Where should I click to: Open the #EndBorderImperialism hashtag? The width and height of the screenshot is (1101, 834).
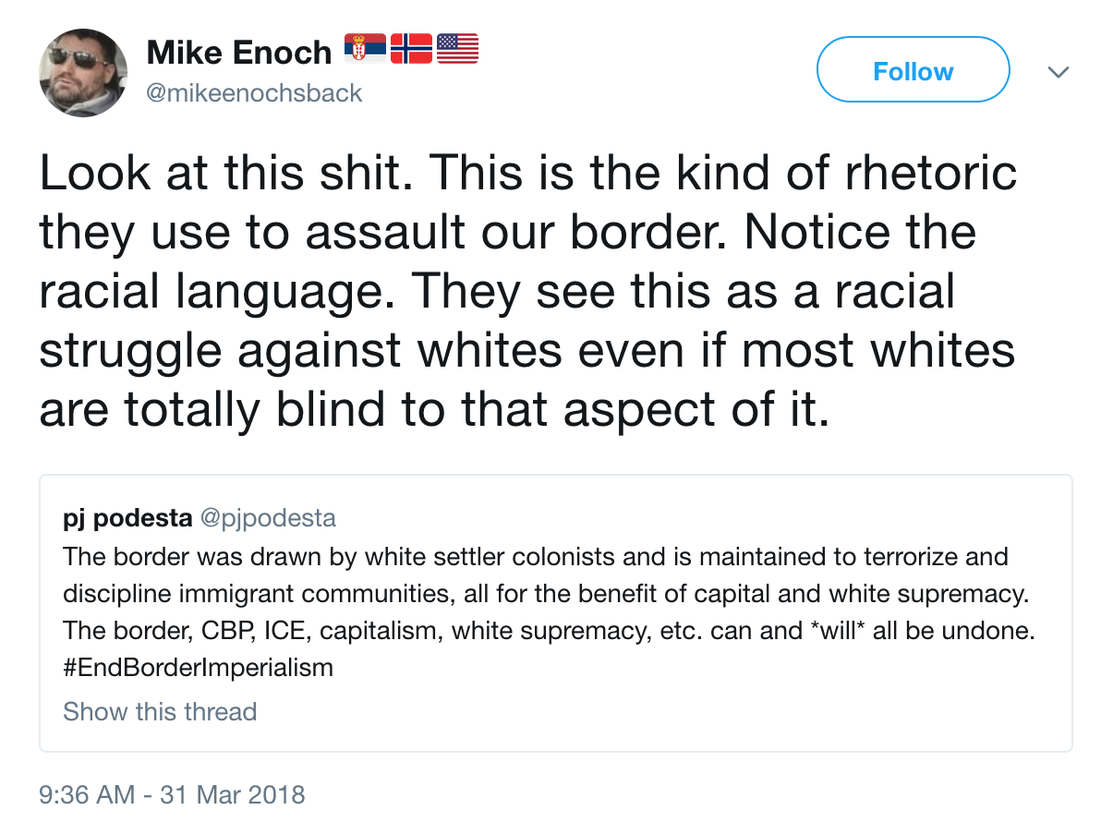[198, 667]
